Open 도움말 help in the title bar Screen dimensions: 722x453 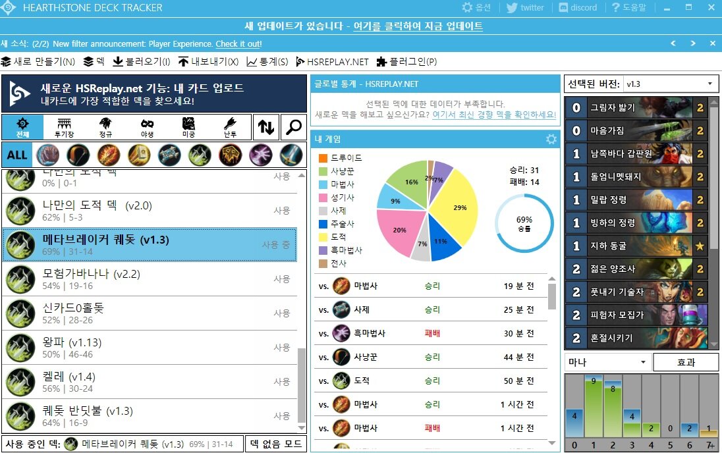[629, 7]
